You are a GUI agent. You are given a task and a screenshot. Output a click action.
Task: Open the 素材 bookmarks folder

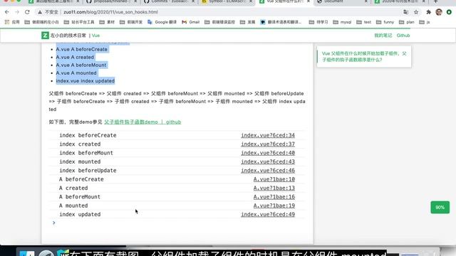click(107, 22)
